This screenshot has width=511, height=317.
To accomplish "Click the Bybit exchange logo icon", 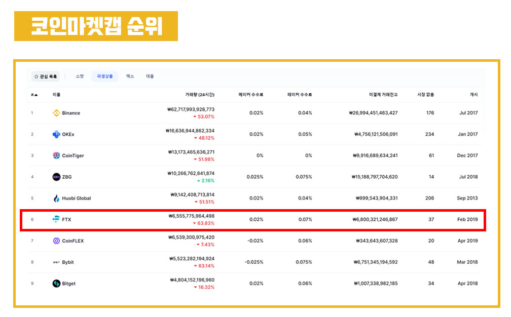I will (56, 262).
